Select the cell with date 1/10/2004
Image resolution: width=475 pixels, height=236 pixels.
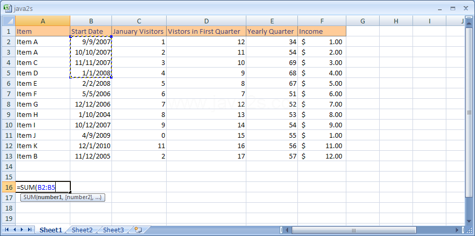pos(91,114)
